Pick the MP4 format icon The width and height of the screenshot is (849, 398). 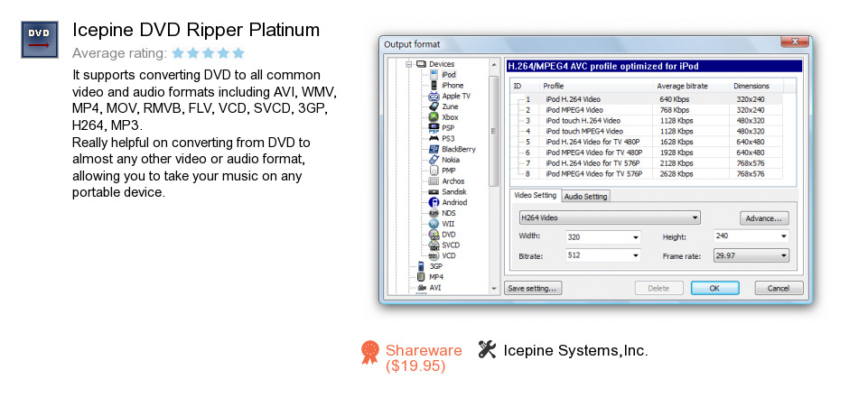(421, 277)
